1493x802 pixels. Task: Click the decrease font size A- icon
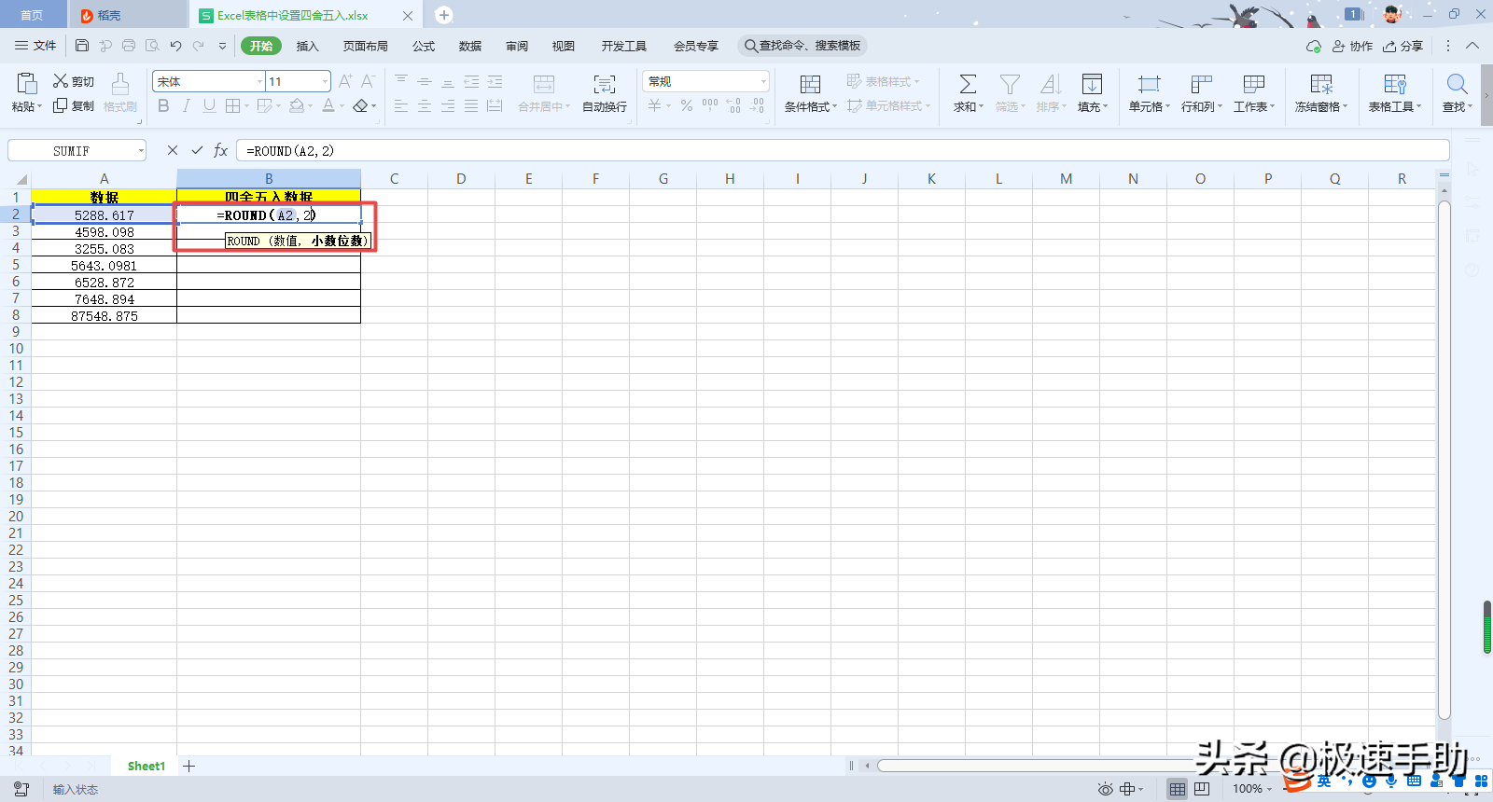[369, 81]
